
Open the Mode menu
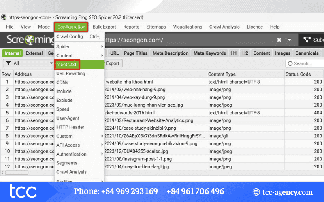(x=44, y=27)
